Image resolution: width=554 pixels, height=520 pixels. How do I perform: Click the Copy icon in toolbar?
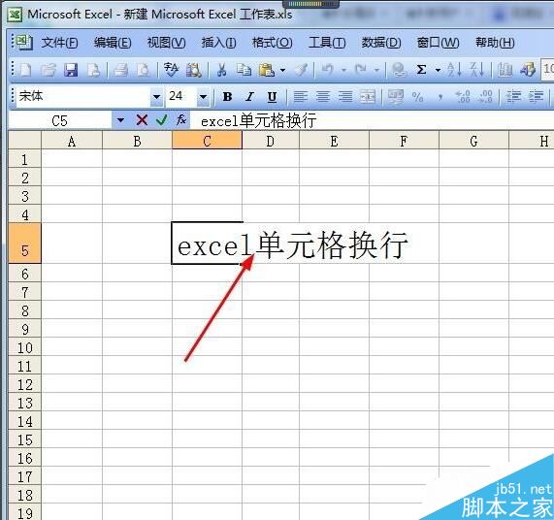tap(244, 70)
